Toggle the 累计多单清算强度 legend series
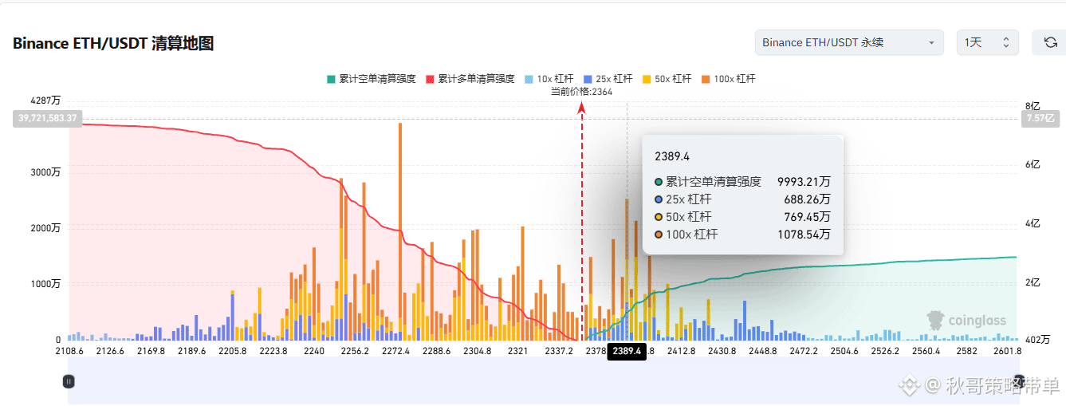The height and width of the screenshot is (406, 1066). click(x=470, y=79)
